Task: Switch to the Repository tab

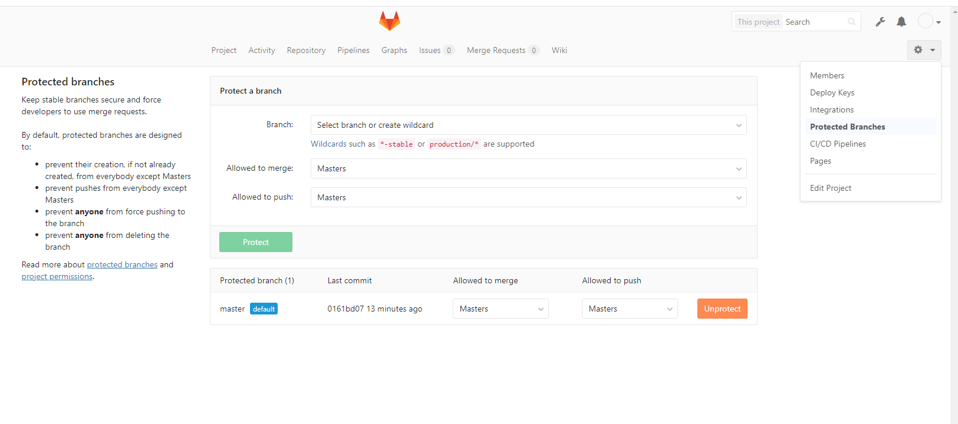Action: tap(306, 50)
